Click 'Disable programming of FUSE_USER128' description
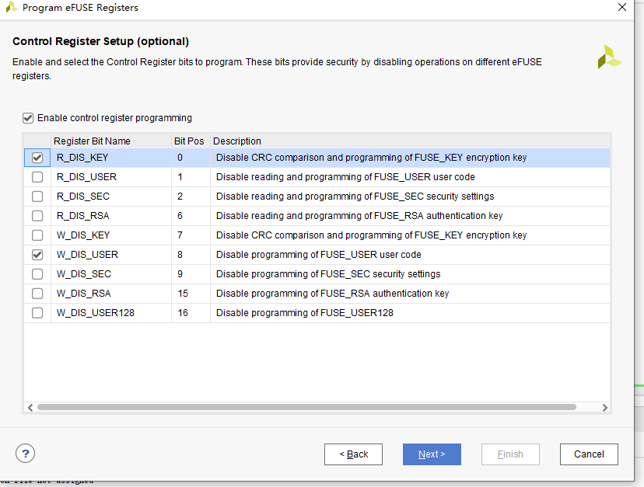Image resolution: width=644 pixels, height=487 pixels. tap(304, 313)
